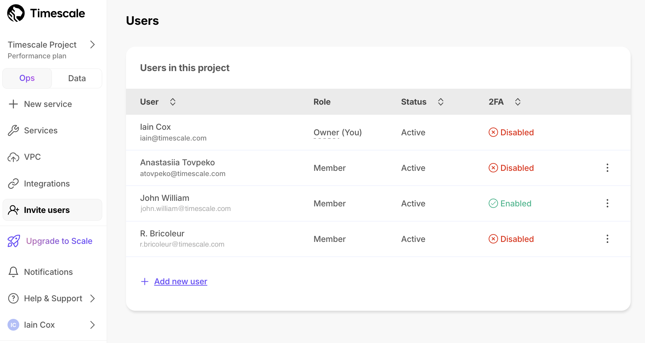
Task: Expand the Timescale Project chevron
Action: [x=92, y=45]
